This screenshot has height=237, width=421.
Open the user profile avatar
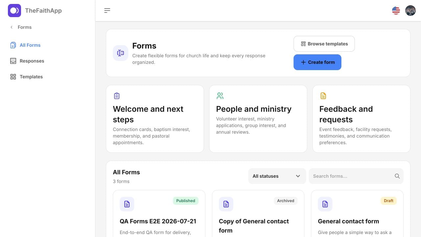pos(410,11)
